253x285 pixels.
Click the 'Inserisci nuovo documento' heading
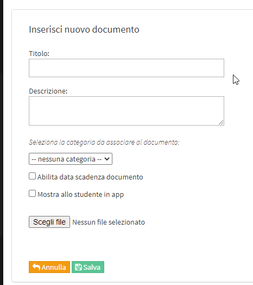coord(84,29)
